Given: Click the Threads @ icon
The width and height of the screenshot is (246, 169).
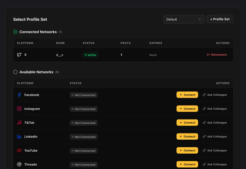Looking at the screenshot, I should point(19,164).
